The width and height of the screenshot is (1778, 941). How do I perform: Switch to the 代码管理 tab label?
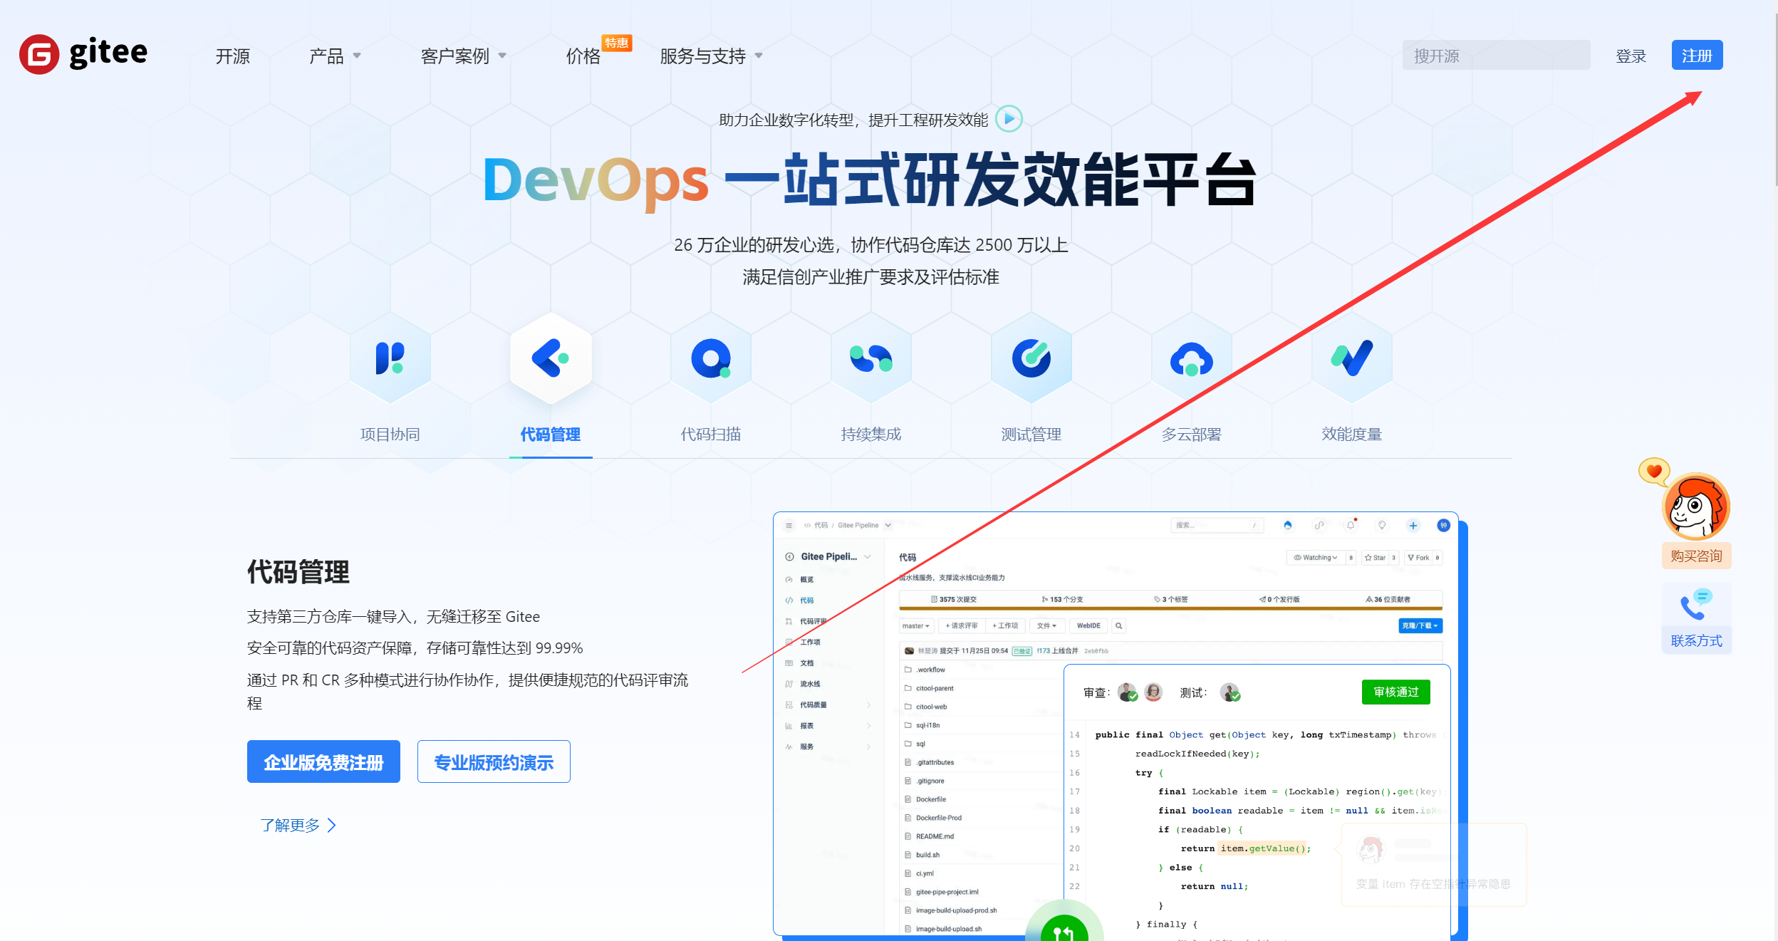click(x=551, y=435)
